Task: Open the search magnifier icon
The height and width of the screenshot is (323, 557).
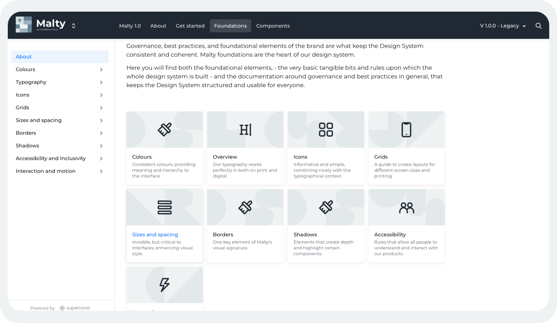Action: [x=538, y=26]
